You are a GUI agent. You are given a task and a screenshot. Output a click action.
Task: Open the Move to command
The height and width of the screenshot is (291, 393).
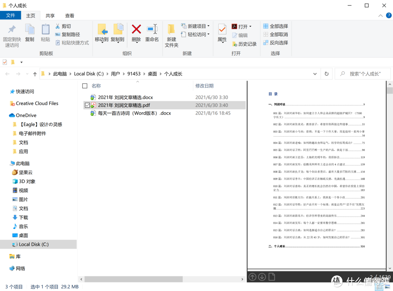(x=102, y=33)
